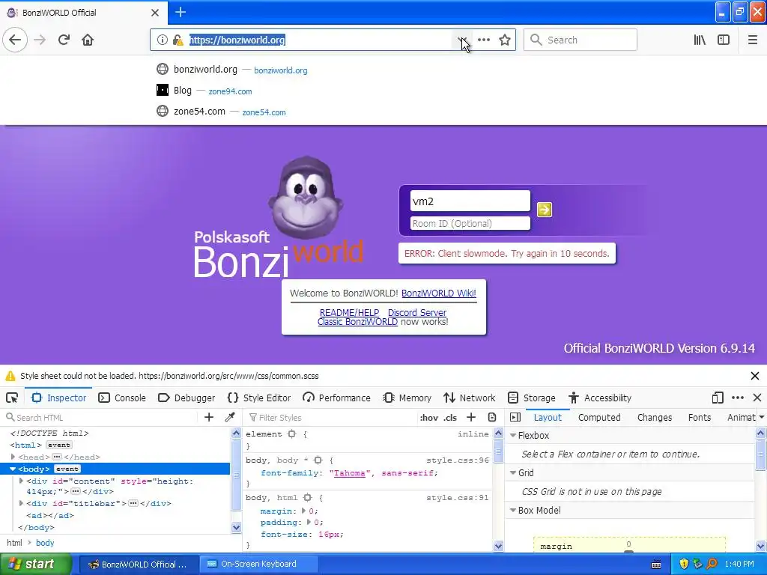Click the greyed-out forward arrow

click(x=40, y=40)
